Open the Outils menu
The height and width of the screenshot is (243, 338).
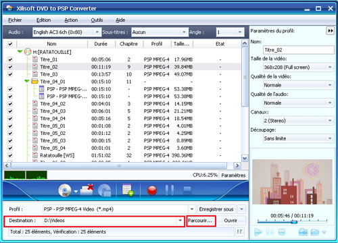(x=97, y=20)
